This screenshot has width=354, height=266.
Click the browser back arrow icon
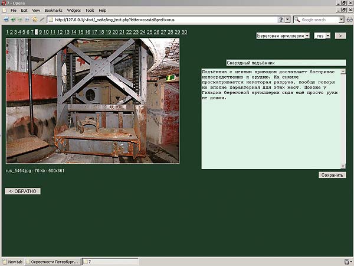tap(12, 20)
